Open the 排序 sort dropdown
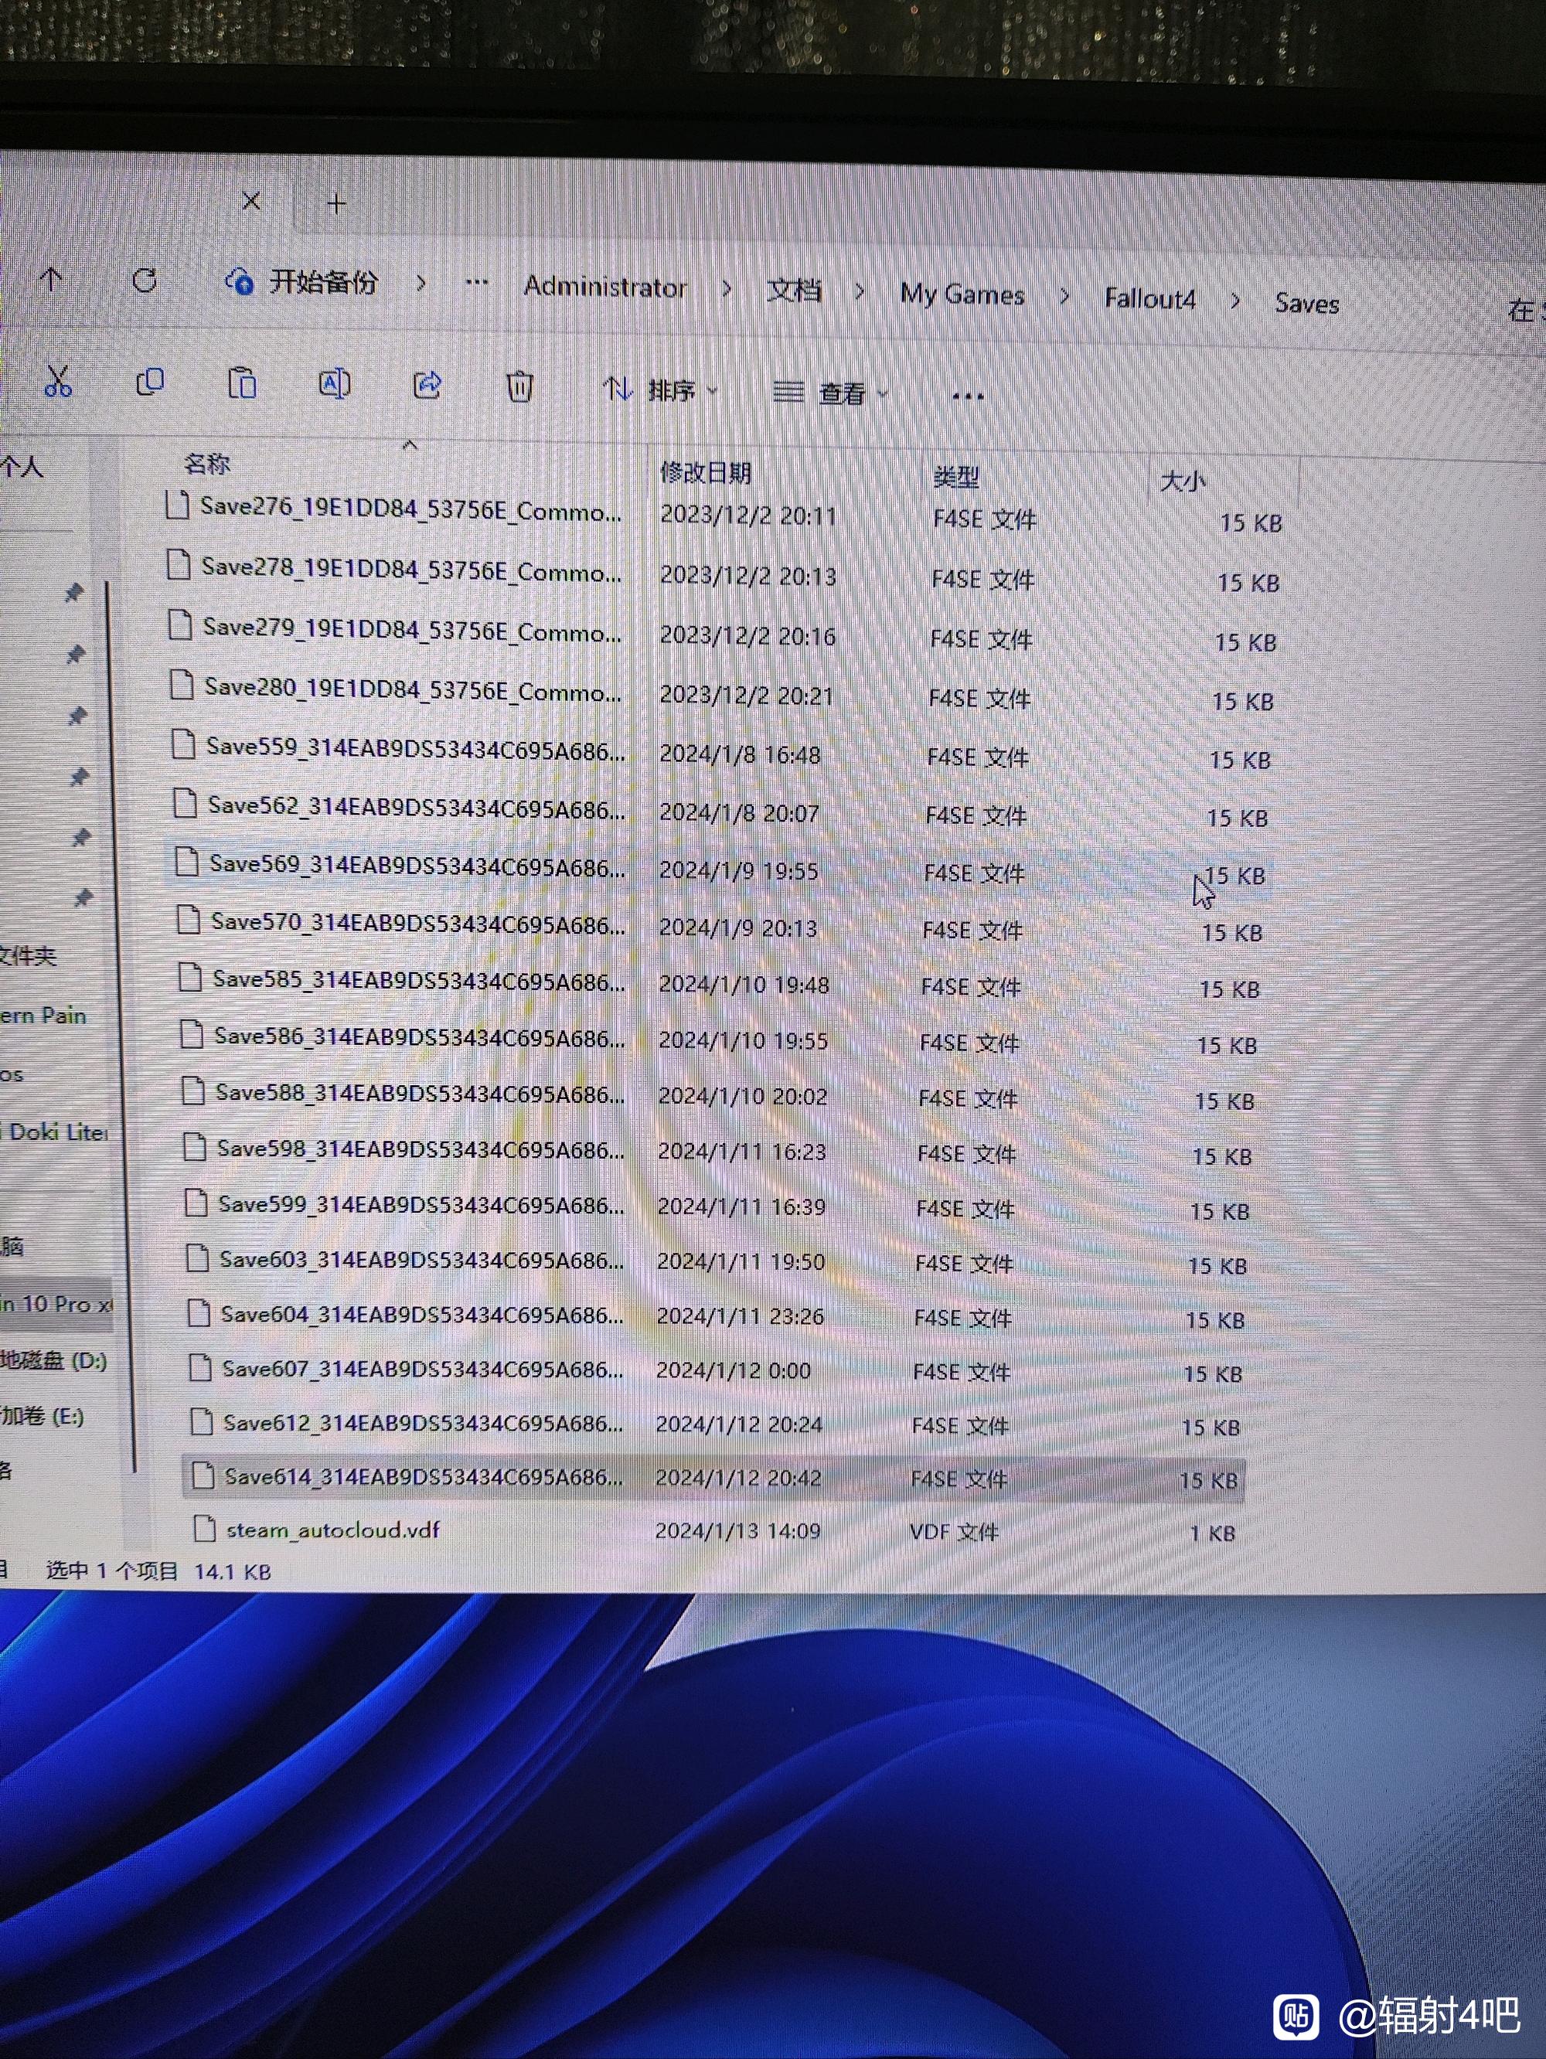 pyautogui.click(x=661, y=389)
